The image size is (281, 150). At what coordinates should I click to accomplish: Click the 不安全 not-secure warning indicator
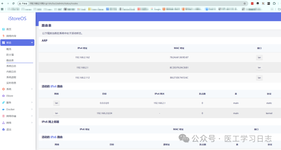point(23,3)
